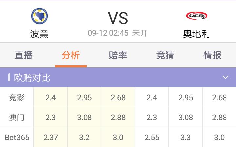Tap the match time 09-12 02:45
This screenshot has width=236, height=147.
(108, 33)
